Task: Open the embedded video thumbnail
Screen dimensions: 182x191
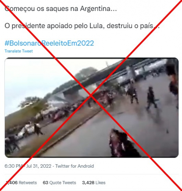Action: point(92,108)
